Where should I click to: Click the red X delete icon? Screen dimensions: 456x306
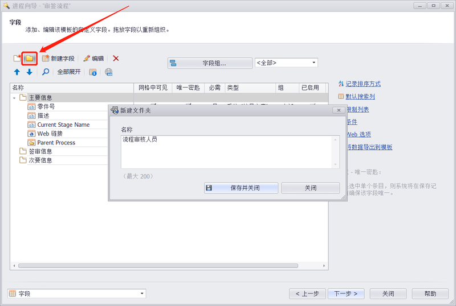click(116, 59)
